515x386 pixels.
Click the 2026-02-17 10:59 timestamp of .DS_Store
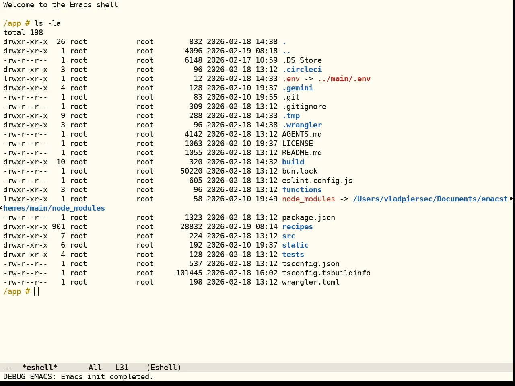[242, 60]
